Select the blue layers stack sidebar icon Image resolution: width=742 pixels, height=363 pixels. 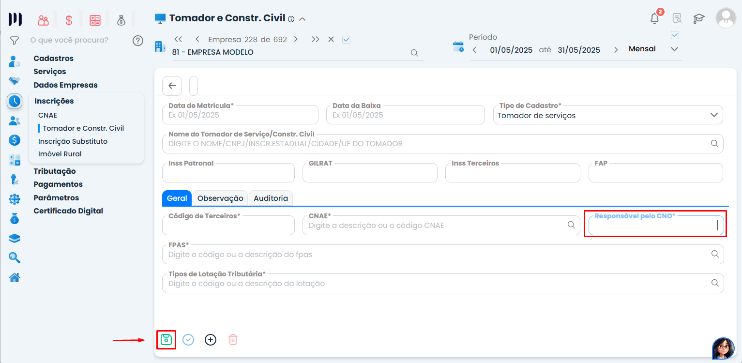(x=15, y=238)
